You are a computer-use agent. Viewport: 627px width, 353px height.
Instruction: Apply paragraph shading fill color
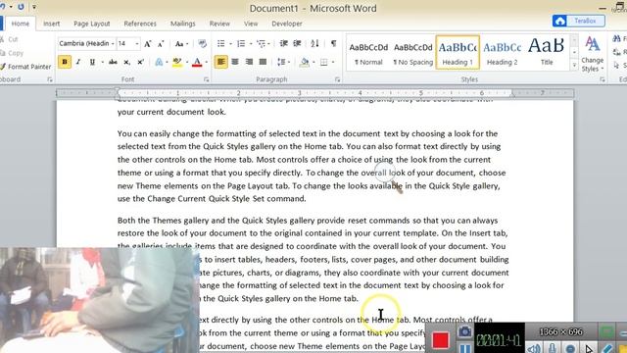(305, 62)
